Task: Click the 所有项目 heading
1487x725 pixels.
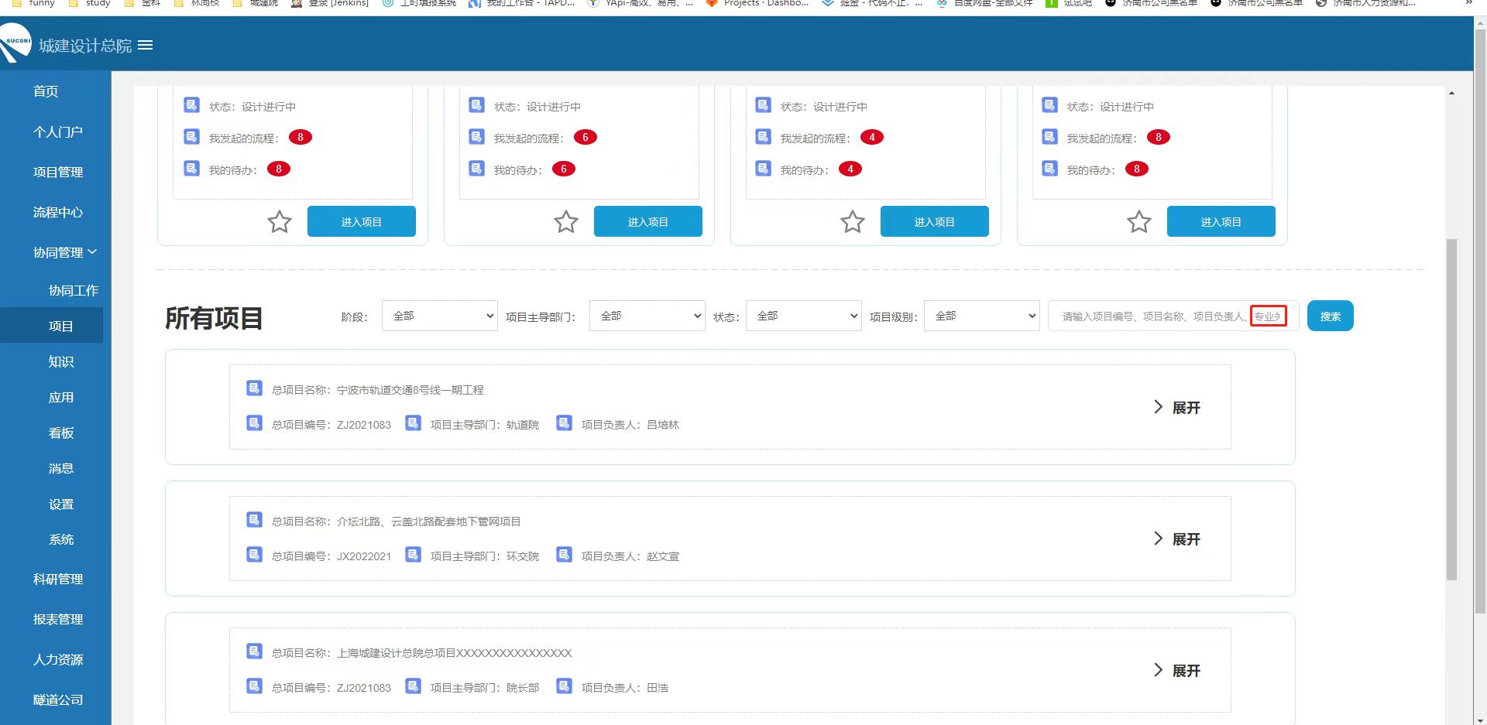Action: tap(214, 318)
